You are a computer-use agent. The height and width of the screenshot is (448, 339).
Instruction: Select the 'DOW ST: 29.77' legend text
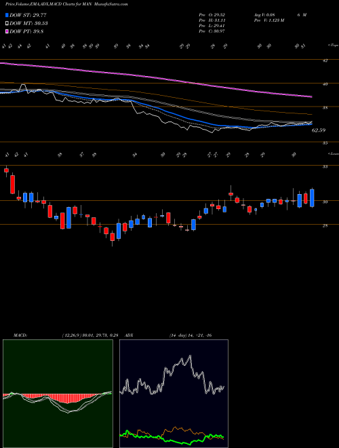coord(28,15)
